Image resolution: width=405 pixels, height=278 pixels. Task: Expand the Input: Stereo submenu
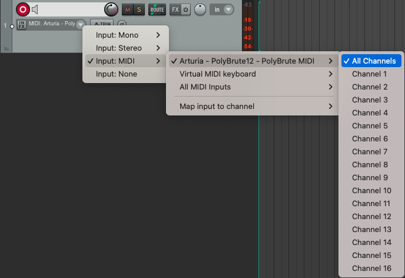(125, 48)
